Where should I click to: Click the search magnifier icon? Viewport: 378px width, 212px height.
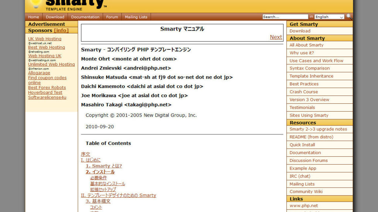pyautogui.click(x=349, y=17)
